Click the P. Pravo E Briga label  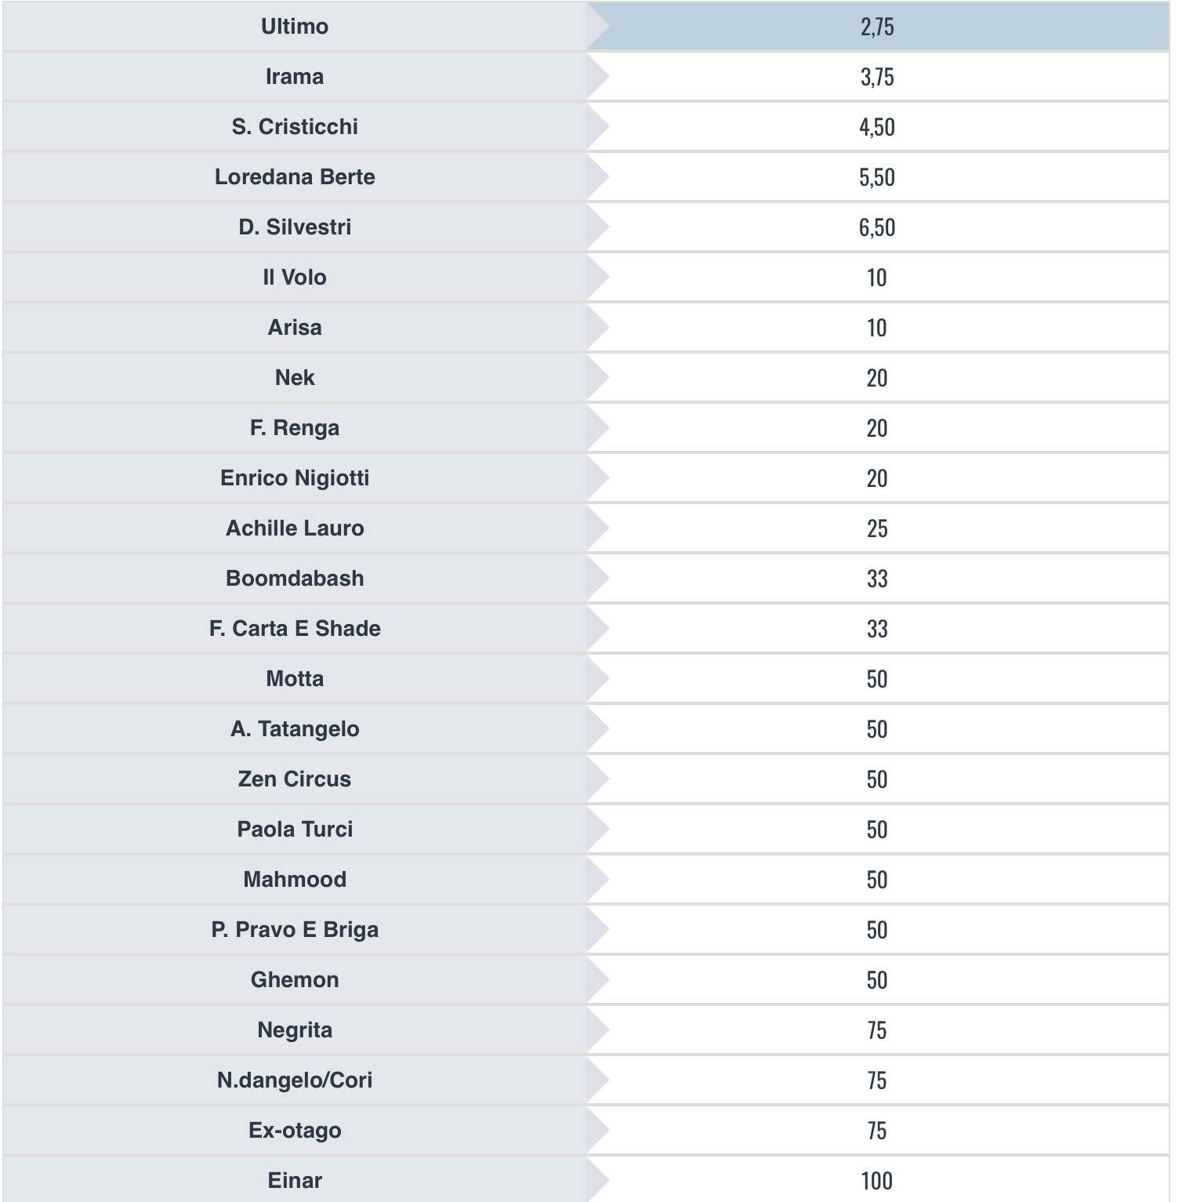coord(295,930)
